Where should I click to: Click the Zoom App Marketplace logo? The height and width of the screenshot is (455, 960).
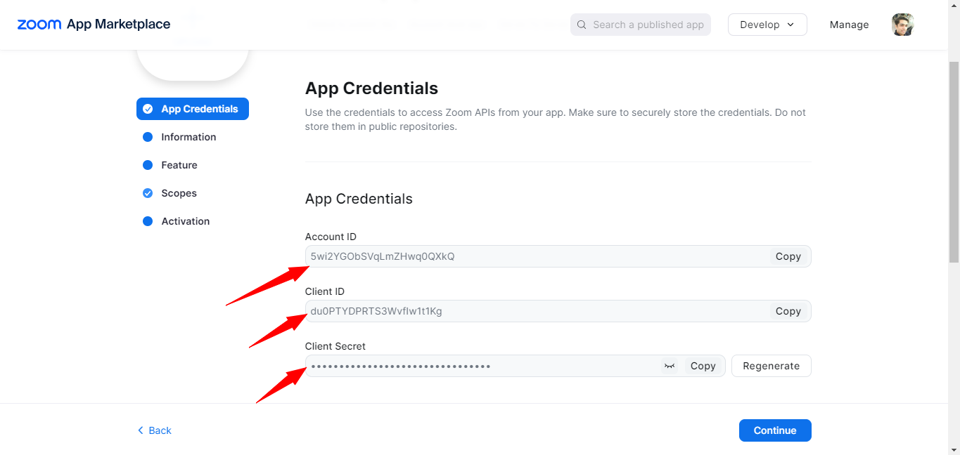pos(94,25)
